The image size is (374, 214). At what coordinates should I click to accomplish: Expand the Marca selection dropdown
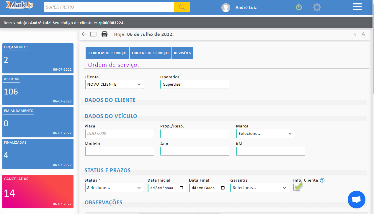pyautogui.click(x=265, y=133)
